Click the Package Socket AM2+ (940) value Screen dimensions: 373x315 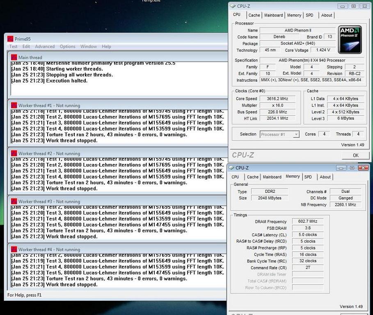coord(297,43)
